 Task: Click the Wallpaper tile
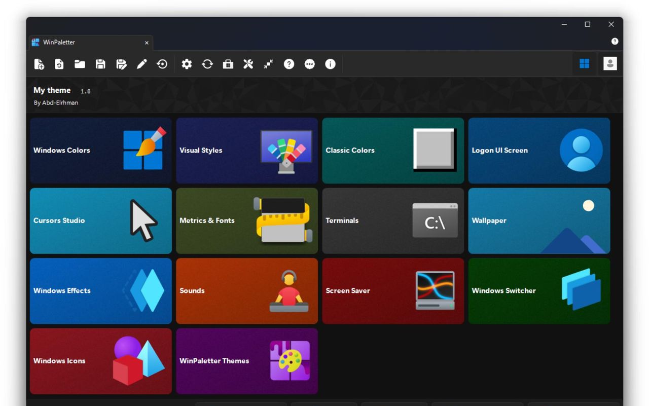tap(539, 220)
